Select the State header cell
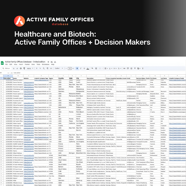This screenshot has width=186, height=186. [x=72, y=78]
